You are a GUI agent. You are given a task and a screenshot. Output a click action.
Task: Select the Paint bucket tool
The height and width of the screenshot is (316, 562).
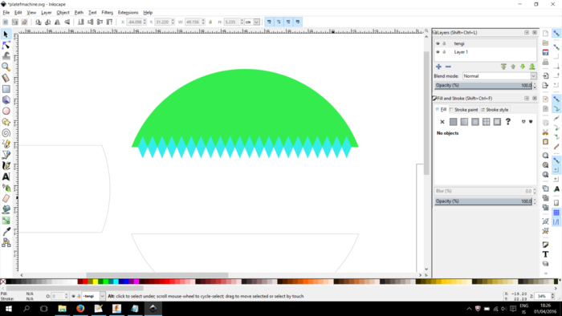click(6, 209)
